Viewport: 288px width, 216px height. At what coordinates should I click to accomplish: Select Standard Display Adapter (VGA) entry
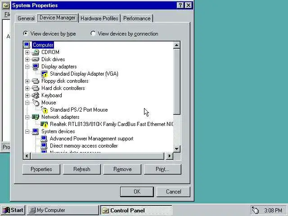click(x=84, y=74)
